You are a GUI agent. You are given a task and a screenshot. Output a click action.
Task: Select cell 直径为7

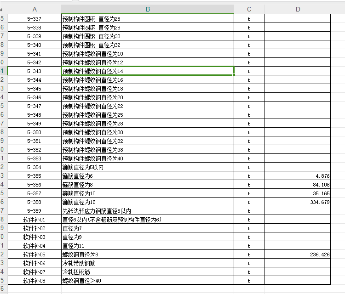click(148, 228)
